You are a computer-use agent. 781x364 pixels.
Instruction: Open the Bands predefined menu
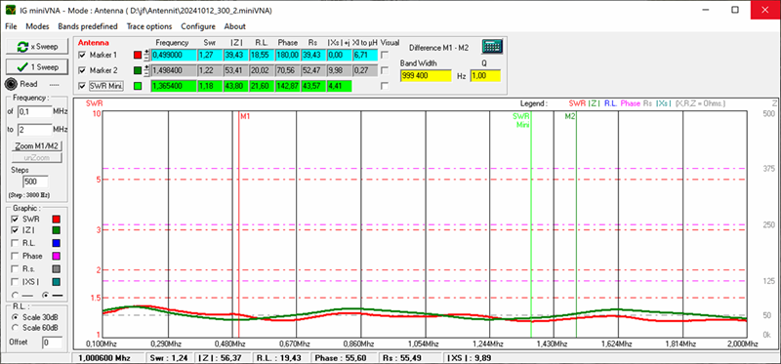[x=88, y=26]
